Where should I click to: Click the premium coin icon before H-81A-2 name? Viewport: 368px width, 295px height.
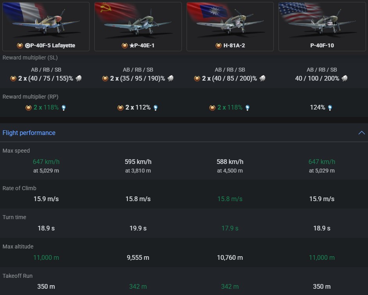(219, 45)
